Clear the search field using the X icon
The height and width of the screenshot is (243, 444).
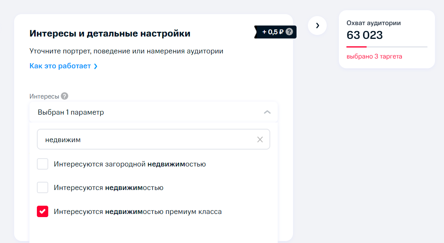(x=260, y=139)
